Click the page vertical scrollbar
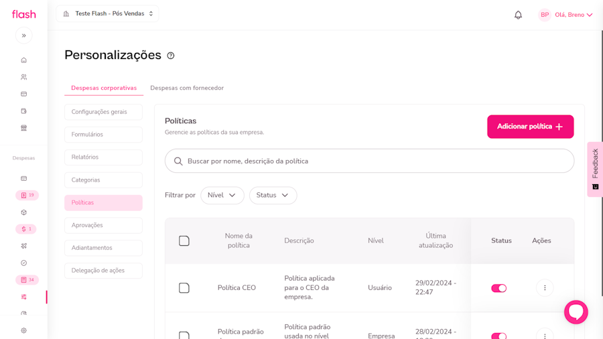 pos(602,163)
